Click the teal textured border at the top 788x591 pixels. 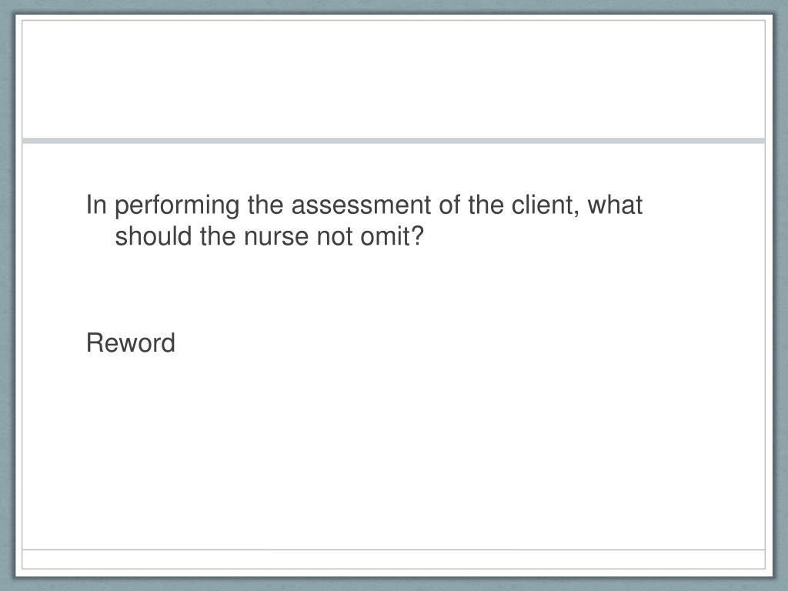click(x=393, y=6)
